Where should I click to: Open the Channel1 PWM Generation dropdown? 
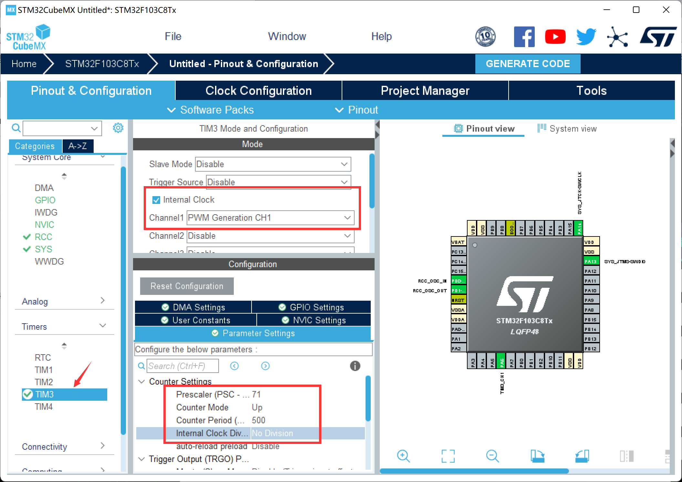[270, 218]
